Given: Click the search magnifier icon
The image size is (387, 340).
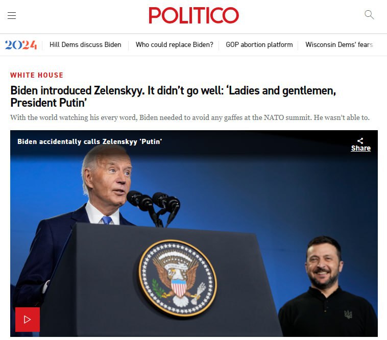Looking at the screenshot, I should point(369,15).
